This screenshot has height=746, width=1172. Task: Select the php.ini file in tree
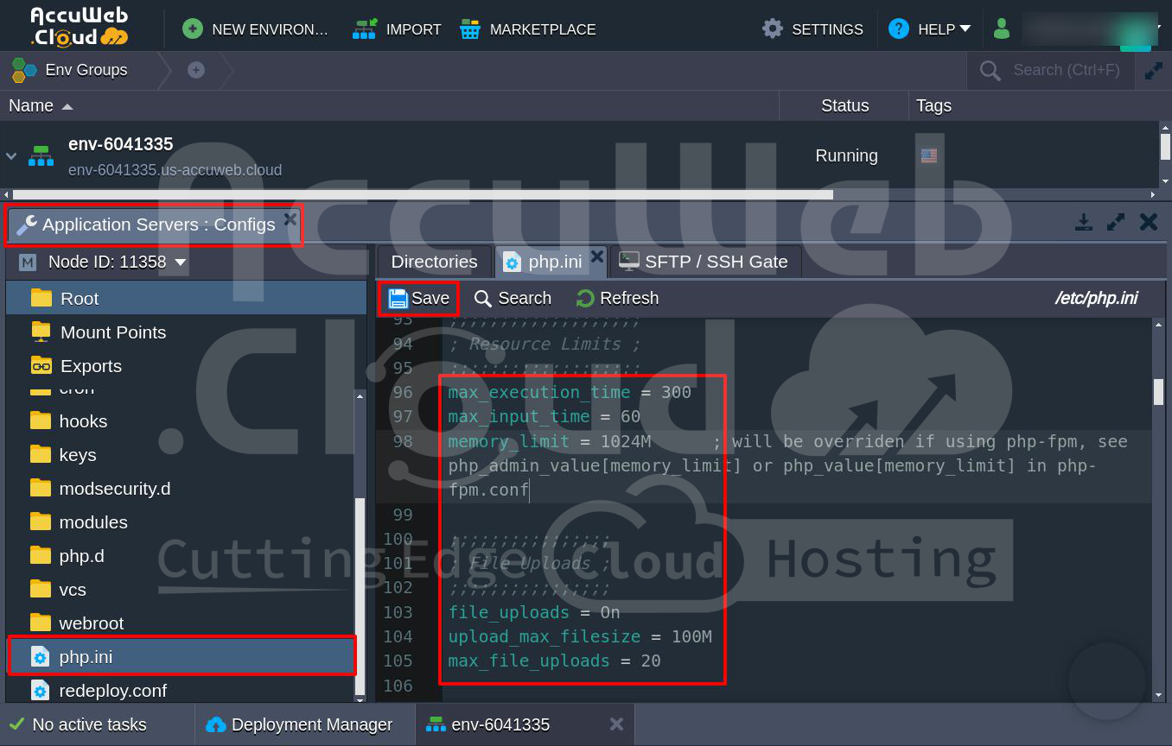pos(181,657)
